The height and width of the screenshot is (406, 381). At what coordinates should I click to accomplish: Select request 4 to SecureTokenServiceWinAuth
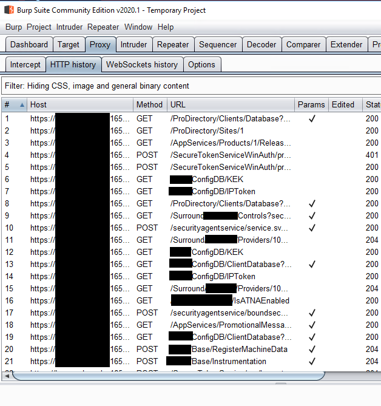(229, 155)
